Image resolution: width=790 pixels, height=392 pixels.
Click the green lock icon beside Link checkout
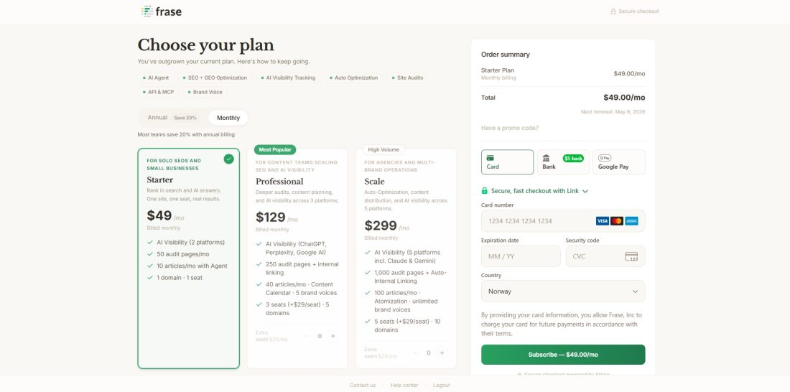pyautogui.click(x=485, y=191)
